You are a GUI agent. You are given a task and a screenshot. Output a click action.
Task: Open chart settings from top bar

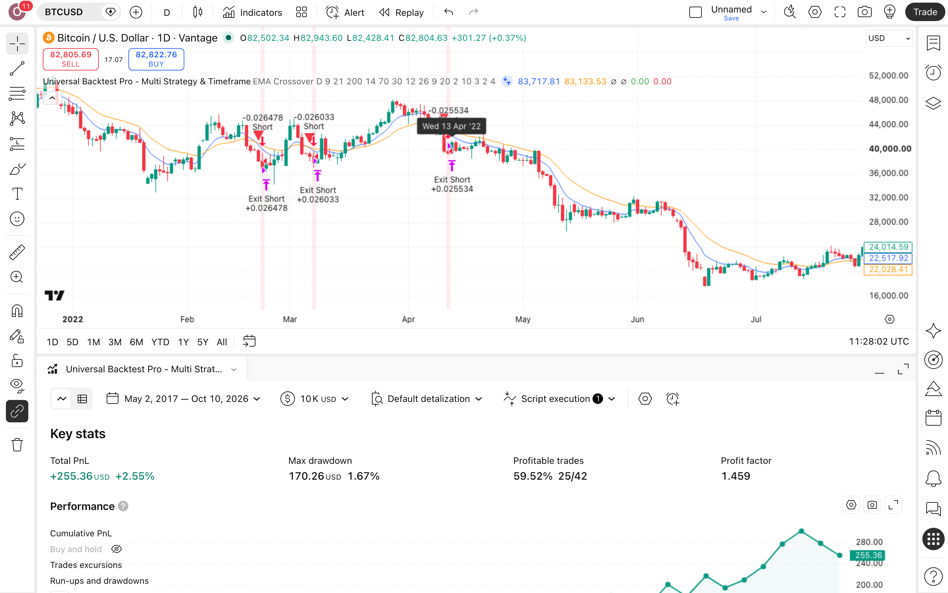tap(815, 12)
